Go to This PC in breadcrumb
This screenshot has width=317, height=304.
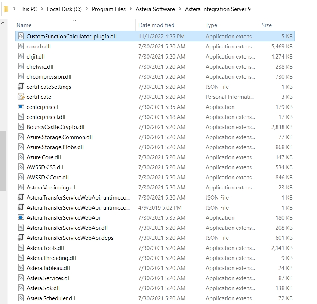click(28, 9)
